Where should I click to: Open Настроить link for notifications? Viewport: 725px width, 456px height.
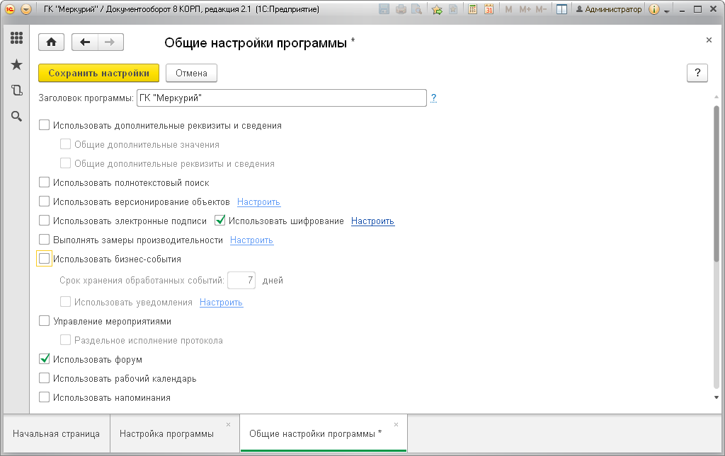click(x=221, y=303)
